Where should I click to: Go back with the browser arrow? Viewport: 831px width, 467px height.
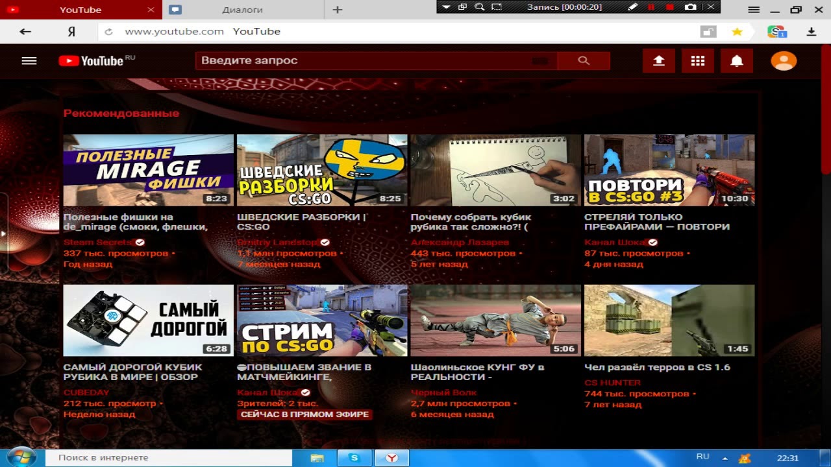tap(25, 31)
